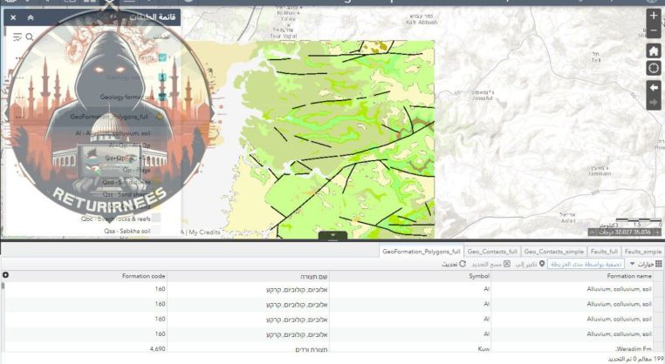Open the layer list filter options icon
Image resolution: width=665 pixels, height=364 pixels.
click(x=17, y=37)
